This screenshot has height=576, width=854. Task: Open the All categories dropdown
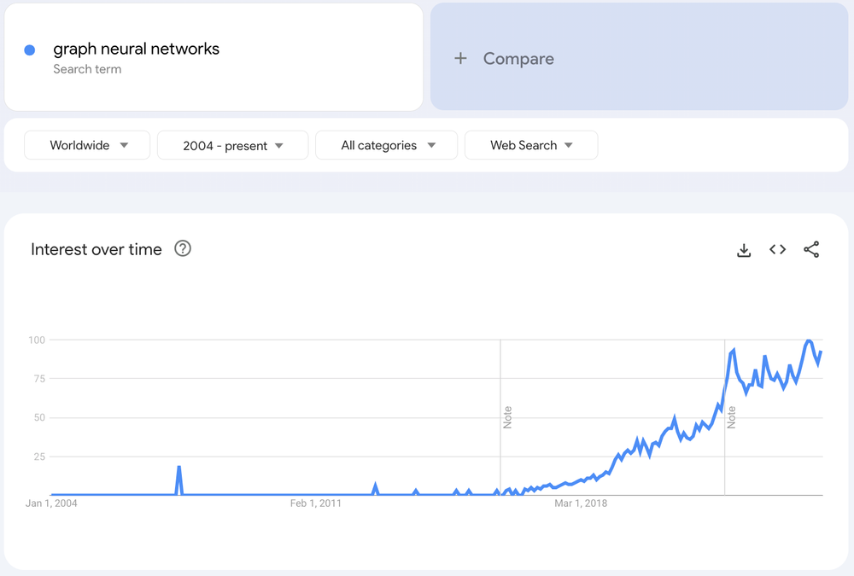(386, 145)
